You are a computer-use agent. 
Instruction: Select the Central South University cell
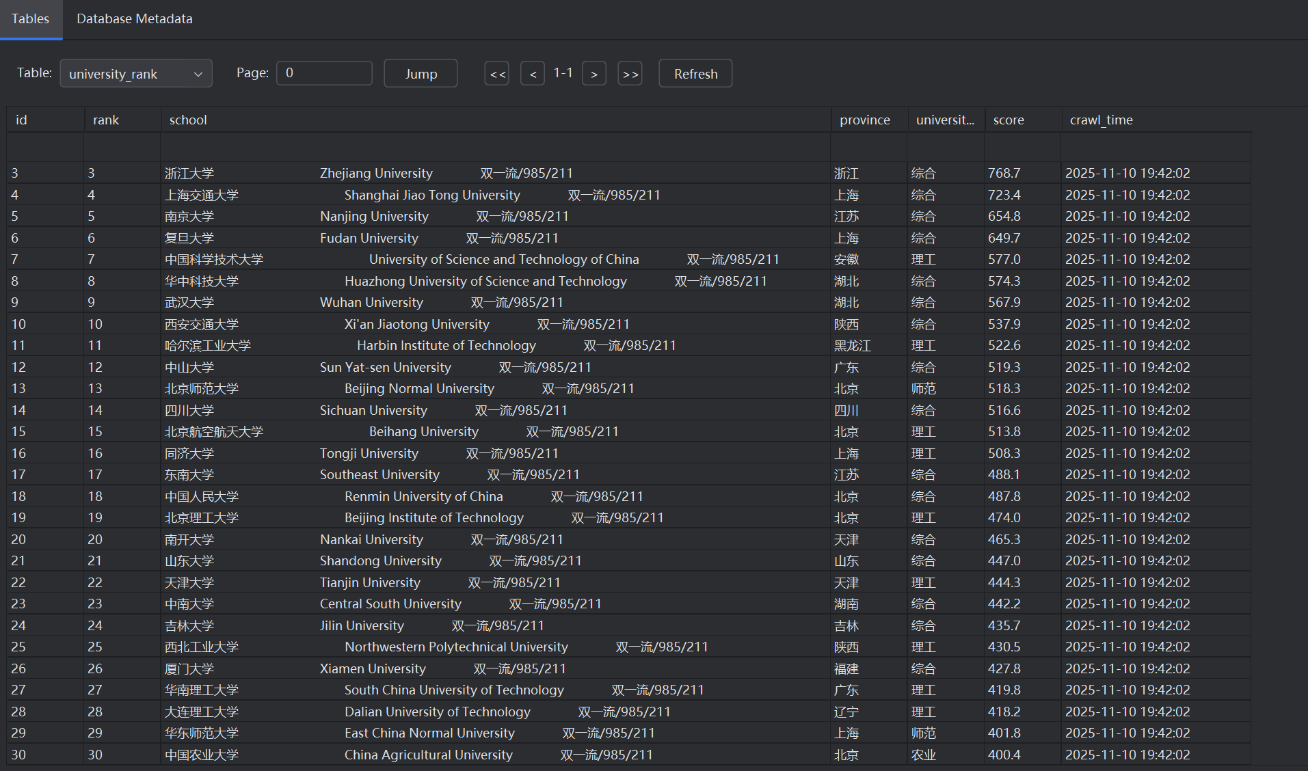pos(496,604)
